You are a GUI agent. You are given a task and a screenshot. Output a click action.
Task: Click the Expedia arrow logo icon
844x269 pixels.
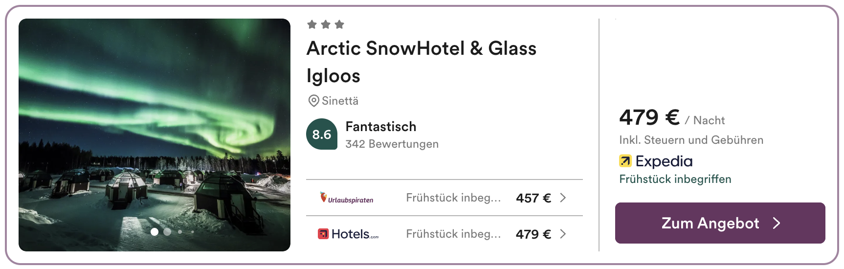tap(625, 161)
